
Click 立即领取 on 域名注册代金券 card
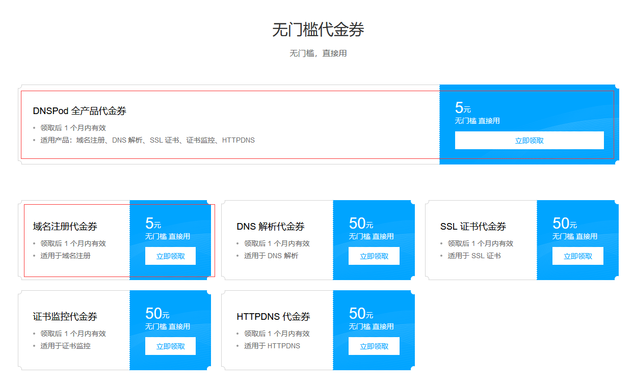click(170, 256)
